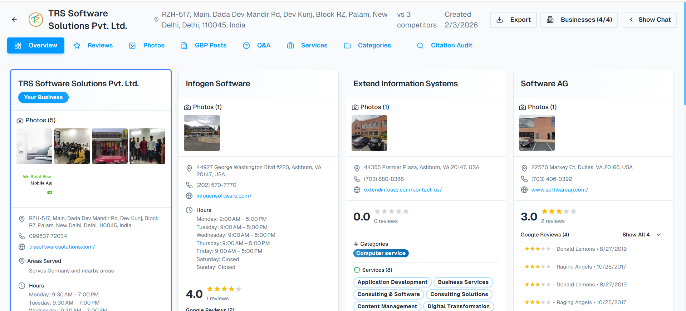Image resolution: width=686 pixels, height=311 pixels.
Task: Click the location pin beside the header address
Action: (x=156, y=20)
